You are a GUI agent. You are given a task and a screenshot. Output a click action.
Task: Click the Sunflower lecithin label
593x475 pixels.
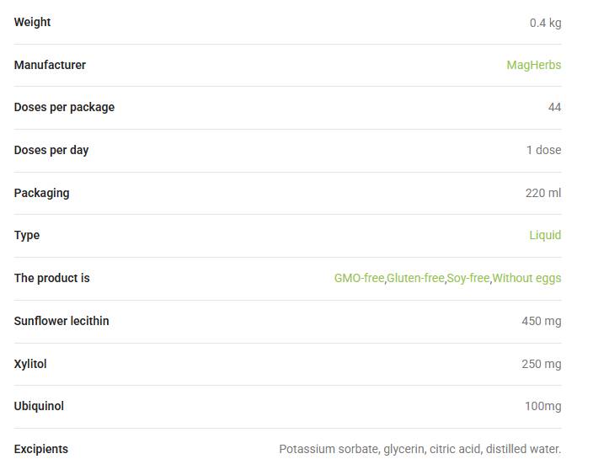[61, 321]
